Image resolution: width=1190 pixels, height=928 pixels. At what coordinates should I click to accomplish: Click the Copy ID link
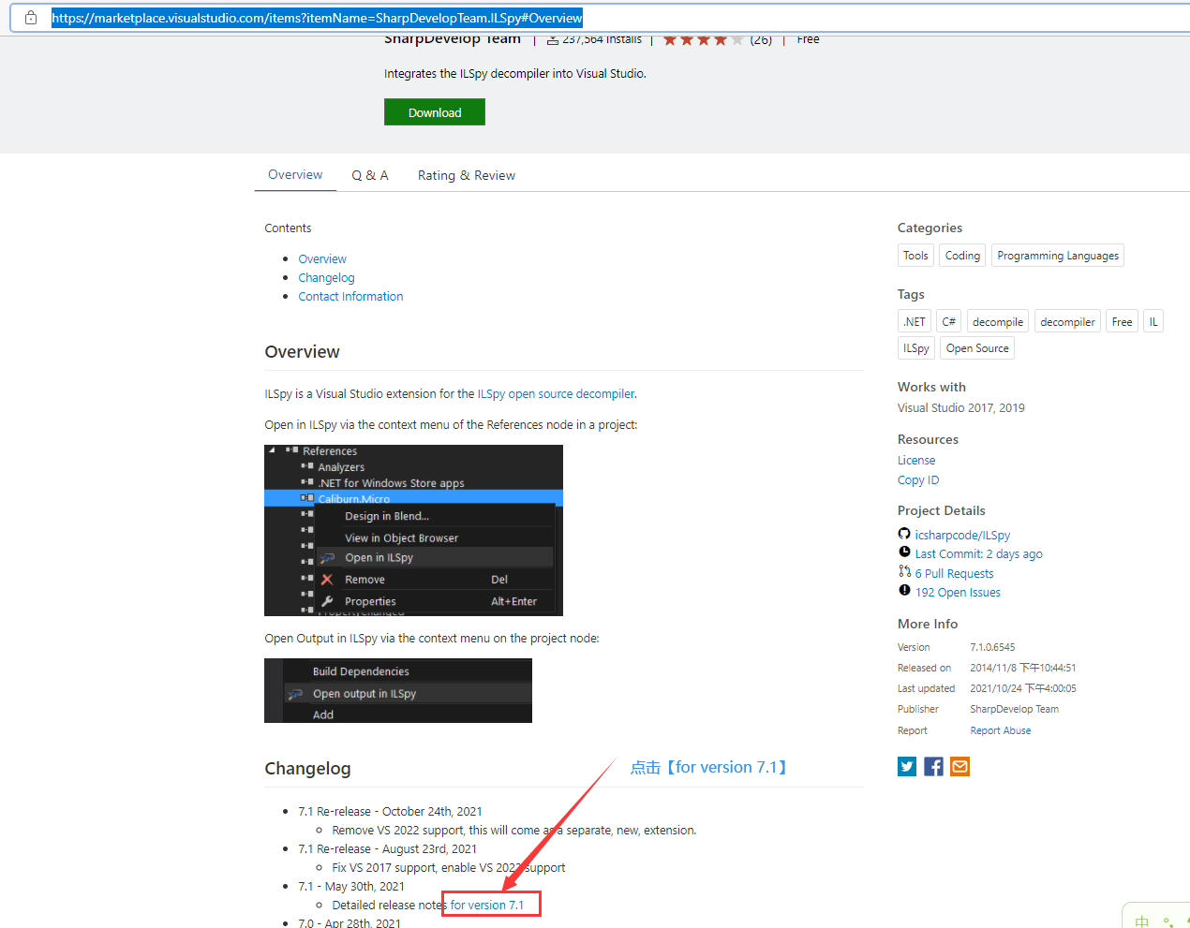[x=918, y=480]
